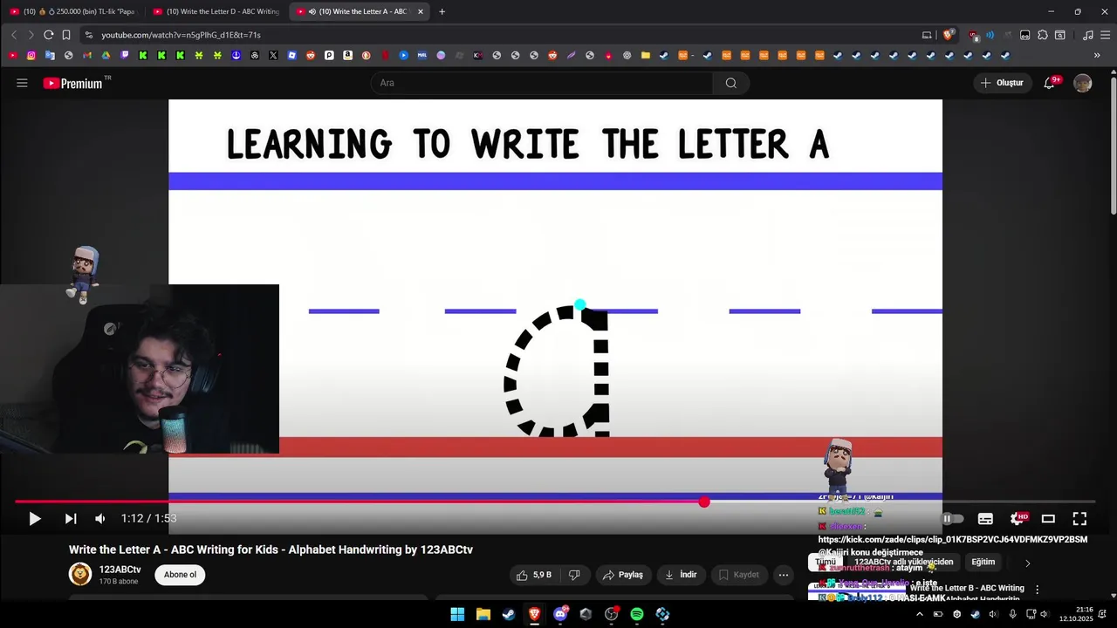Like the video with thumbs up
This screenshot has width=1117, height=628.
click(x=534, y=575)
